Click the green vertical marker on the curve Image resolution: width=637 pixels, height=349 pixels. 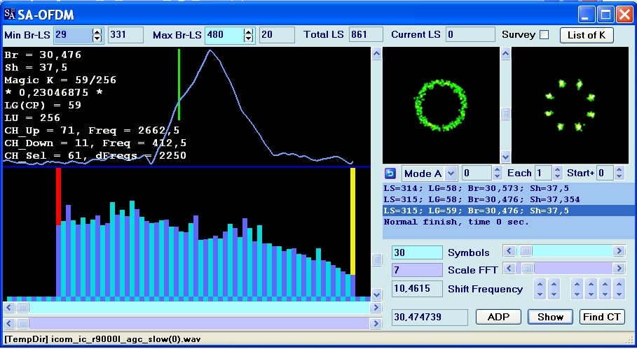coord(179,85)
